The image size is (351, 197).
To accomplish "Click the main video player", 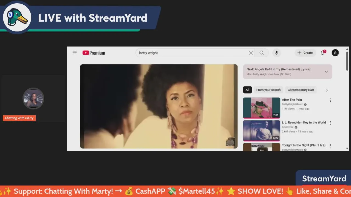I will pyautogui.click(x=159, y=106).
